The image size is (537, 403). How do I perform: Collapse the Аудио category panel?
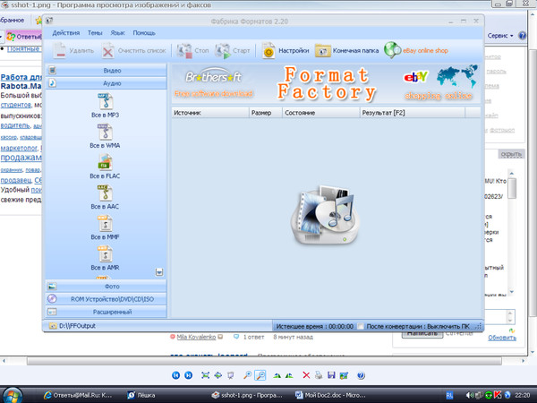(107, 83)
